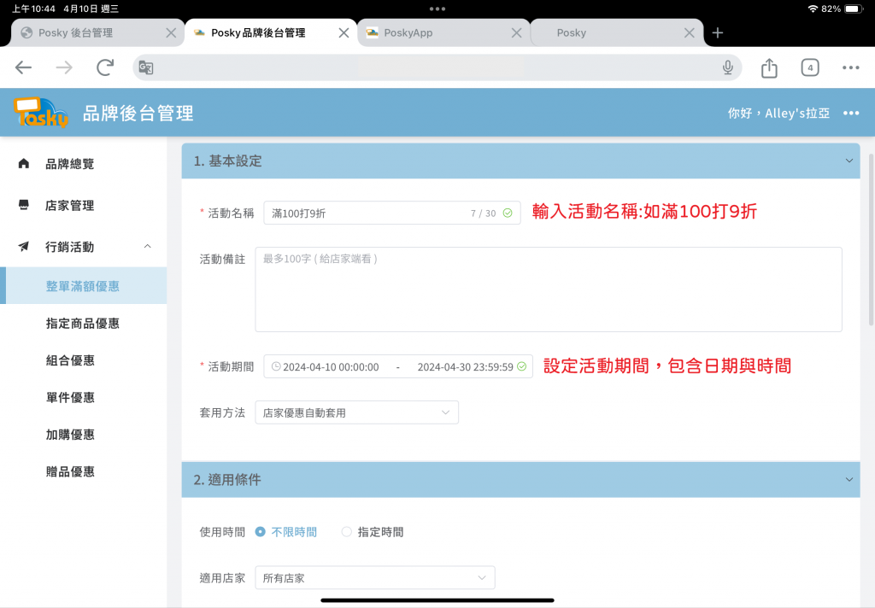The image size is (875, 608).
Task: Click 你好，Alley's拉亞 user greeting
Action: [x=778, y=114]
